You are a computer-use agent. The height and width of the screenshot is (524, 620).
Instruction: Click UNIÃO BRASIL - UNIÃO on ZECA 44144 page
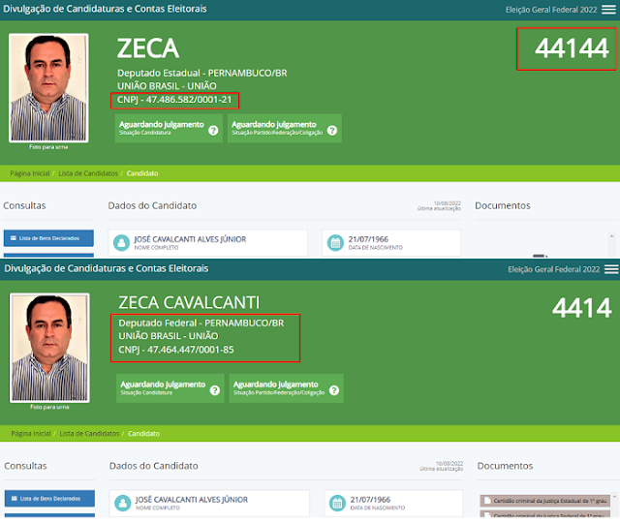pyautogui.click(x=167, y=86)
